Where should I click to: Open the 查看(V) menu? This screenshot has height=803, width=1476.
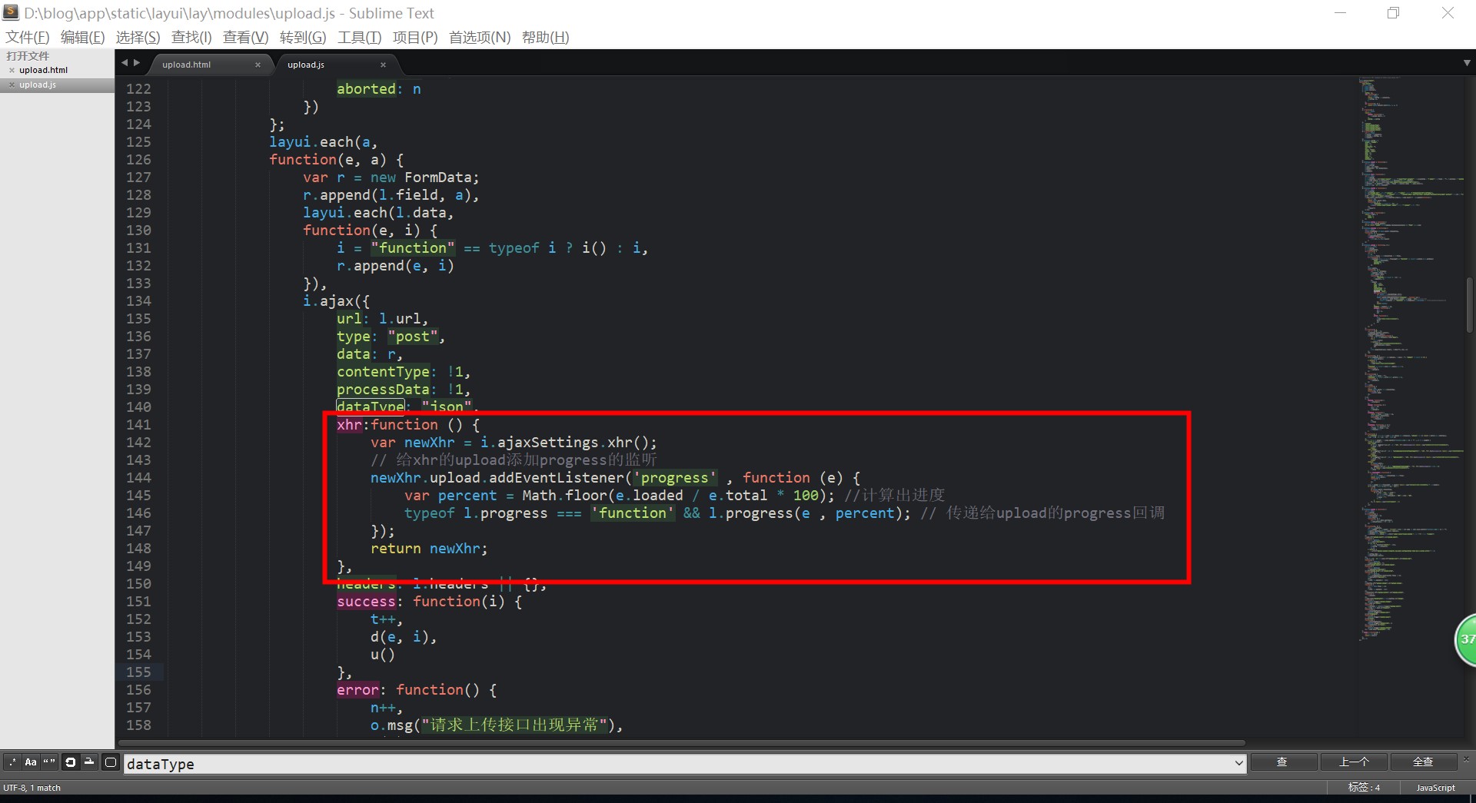(245, 38)
